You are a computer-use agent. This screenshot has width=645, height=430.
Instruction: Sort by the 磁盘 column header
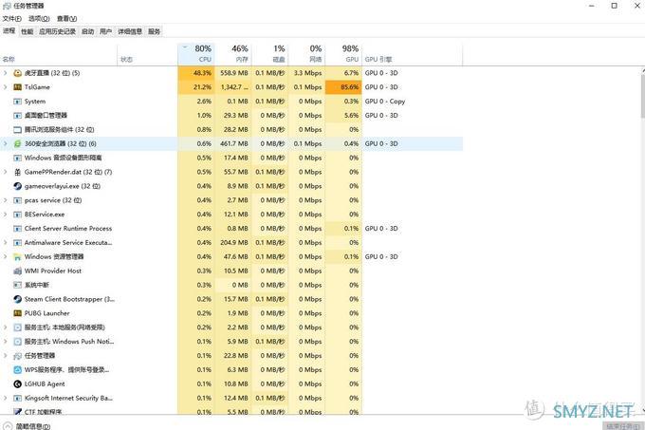click(x=269, y=54)
